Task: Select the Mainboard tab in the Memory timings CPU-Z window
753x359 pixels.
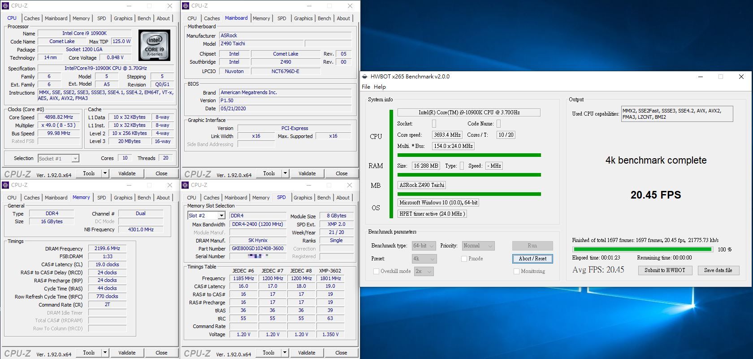Action: click(56, 198)
